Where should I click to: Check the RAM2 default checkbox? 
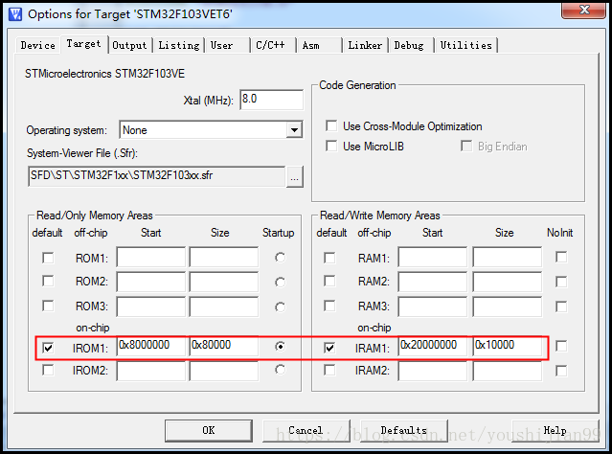(x=329, y=281)
